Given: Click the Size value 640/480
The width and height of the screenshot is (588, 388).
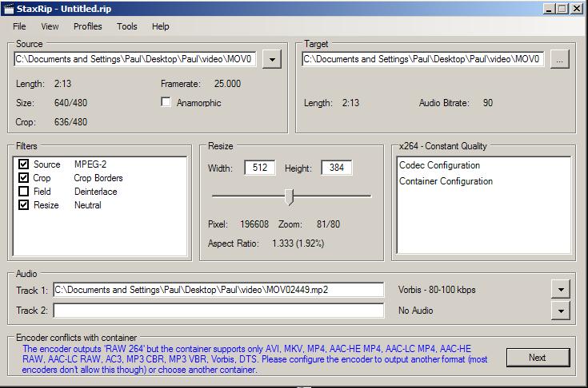Looking at the screenshot, I should pos(70,103).
